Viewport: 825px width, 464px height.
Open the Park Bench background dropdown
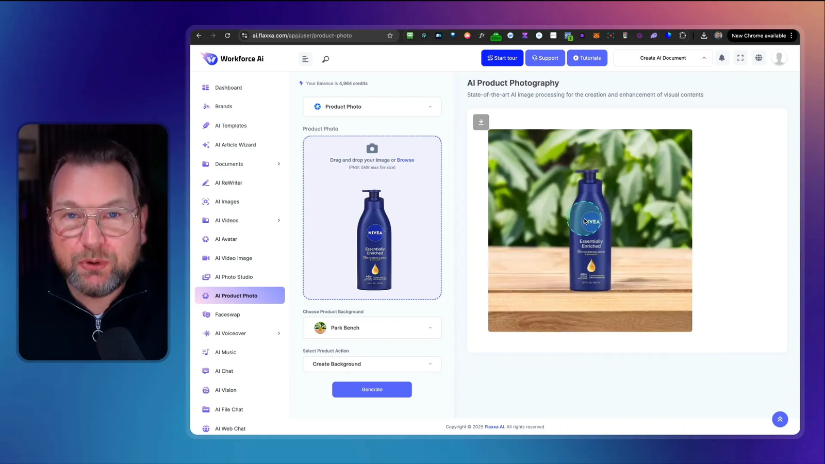pyautogui.click(x=372, y=328)
